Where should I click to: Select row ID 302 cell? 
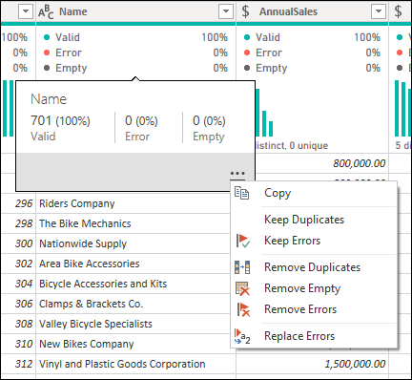[18, 264]
